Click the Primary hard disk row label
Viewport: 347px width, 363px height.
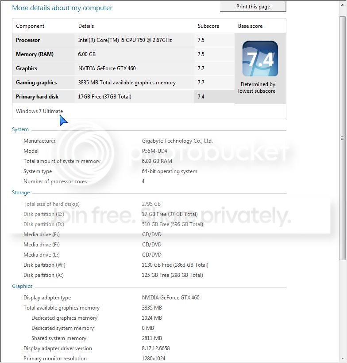coord(37,97)
